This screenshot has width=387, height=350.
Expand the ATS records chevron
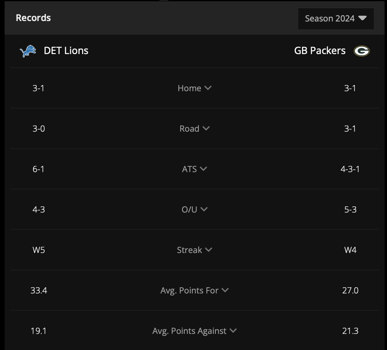[x=203, y=169]
